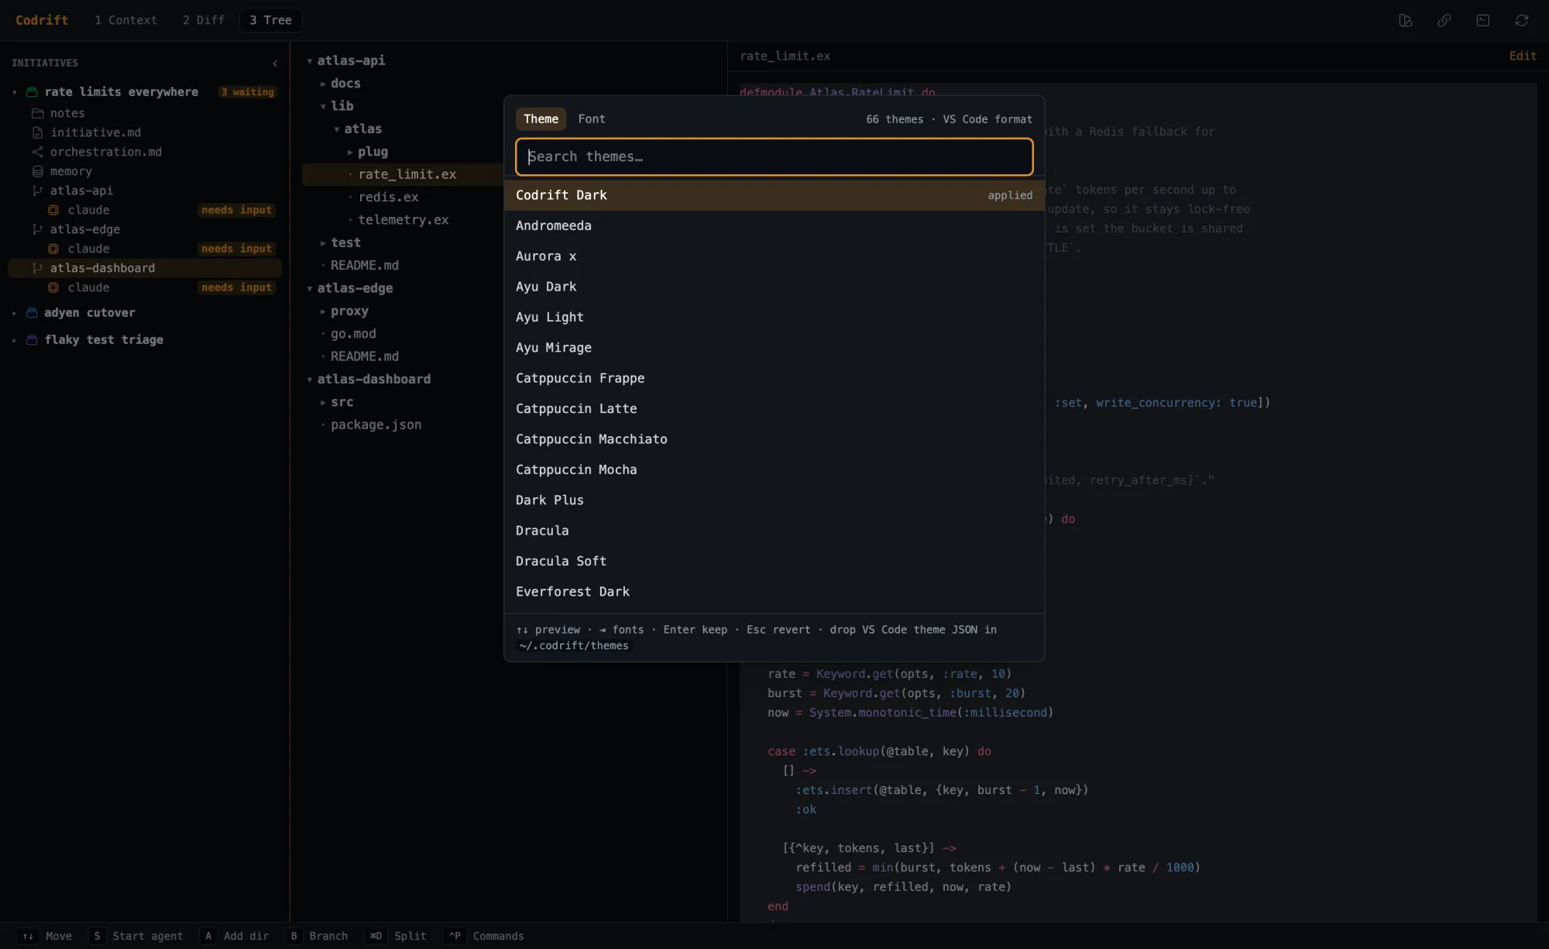Click the 3 waiting badge
The image size is (1549, 949).
point(247,92)
